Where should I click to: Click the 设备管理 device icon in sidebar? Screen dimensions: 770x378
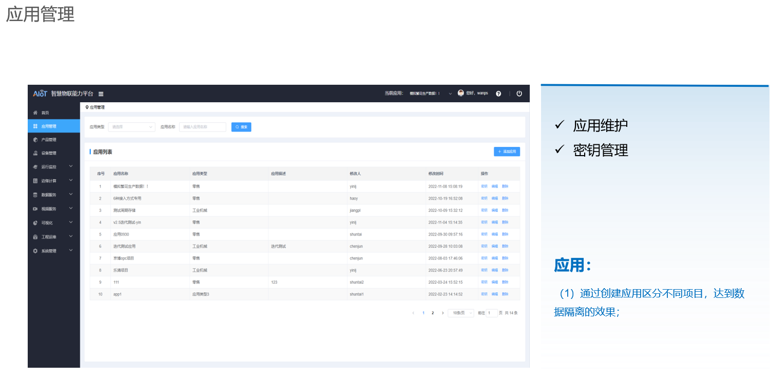click(x=35, y=153)
